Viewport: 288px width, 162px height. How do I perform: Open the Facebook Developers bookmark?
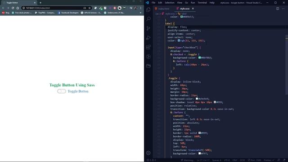pyautogui.click(x=68, y=13)
